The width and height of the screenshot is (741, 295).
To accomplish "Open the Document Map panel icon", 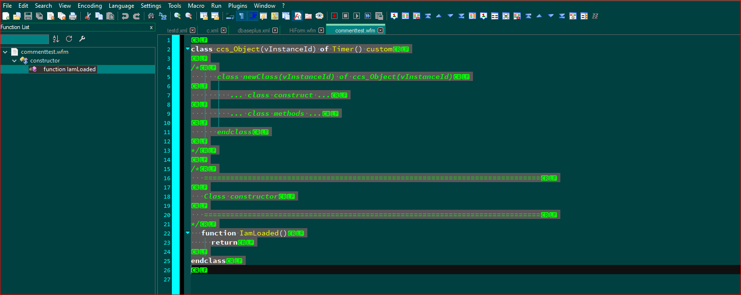I will click(x=275, y=16).
